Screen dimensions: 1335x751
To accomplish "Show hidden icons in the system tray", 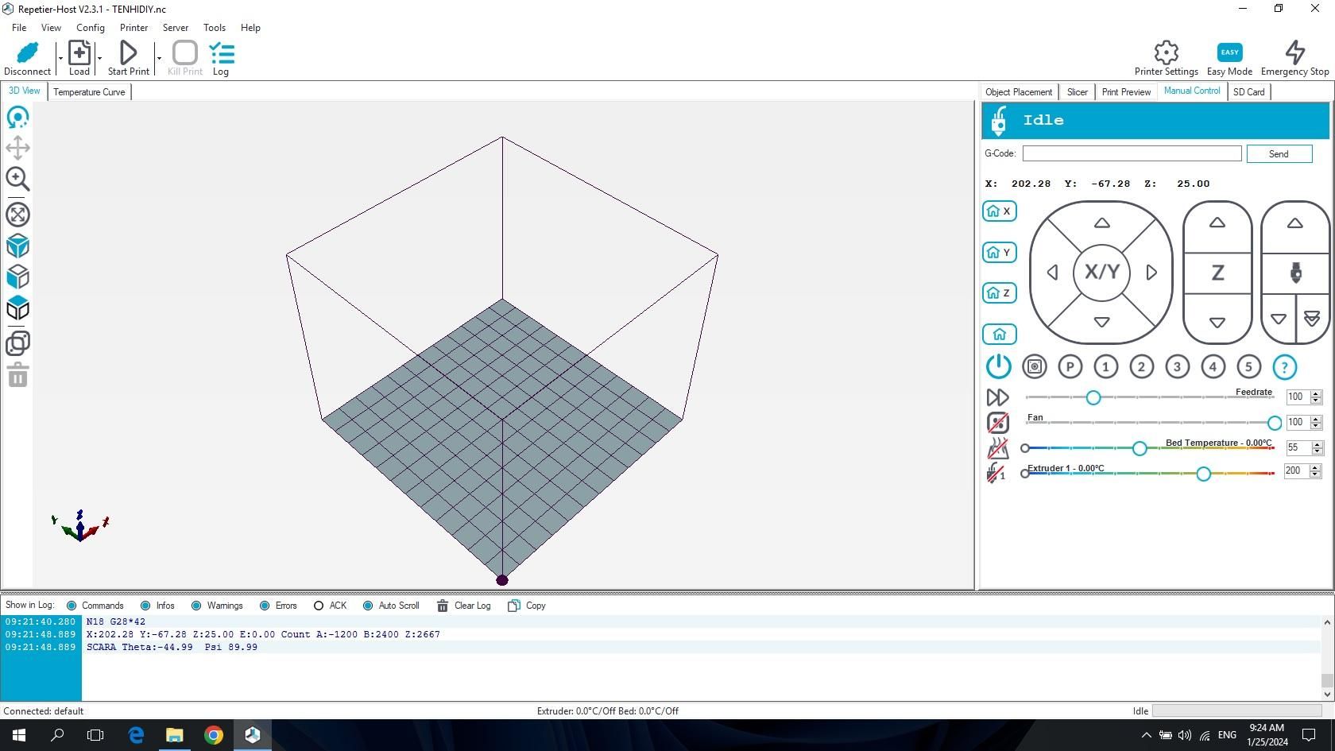I will pos(1146,735).
